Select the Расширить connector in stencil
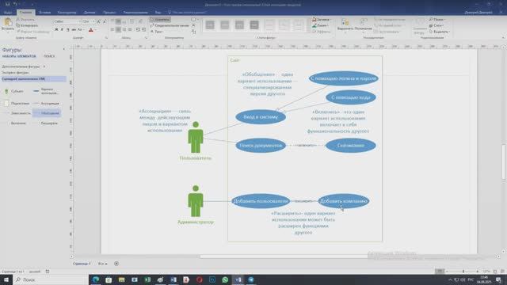507x285 pixels. [x=46, y=123]
